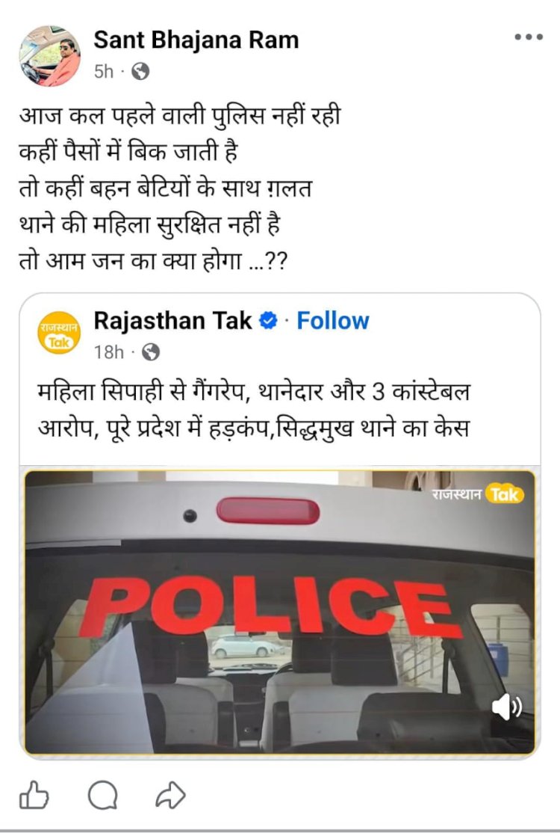
Task: Unmute the video with speaker icon
Action: point(506,707)
